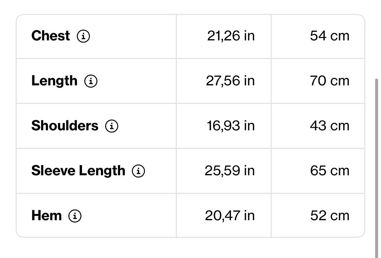The height and width of the screenshot is (258, 381).
Task: Click the 16,93 in shoulders value
Action: (231, 126)
